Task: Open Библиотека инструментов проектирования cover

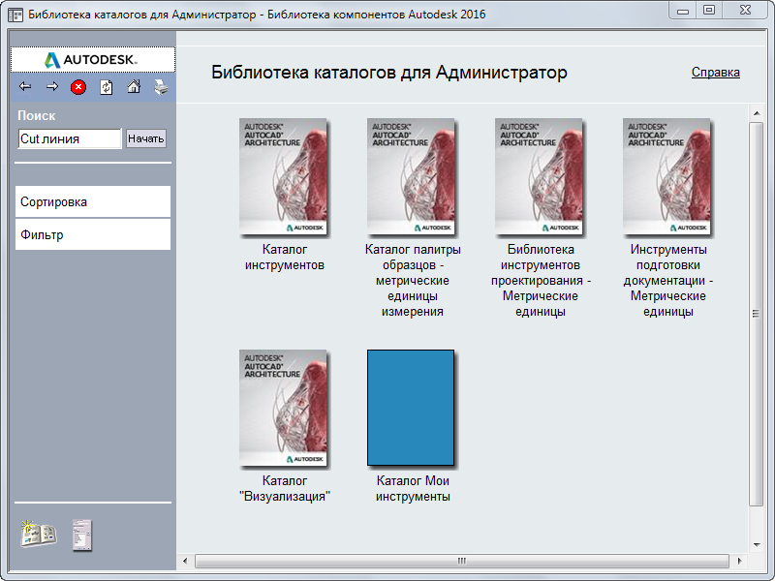Action: pyautogui.click(x=540, y=176)
